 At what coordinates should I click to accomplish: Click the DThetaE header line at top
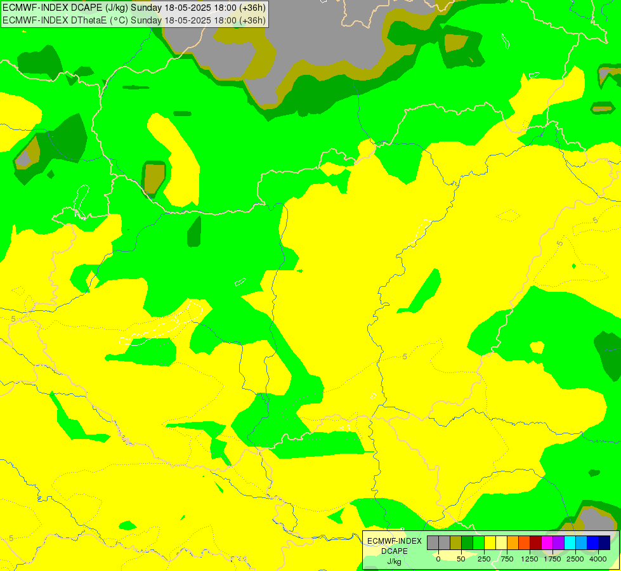134,20
